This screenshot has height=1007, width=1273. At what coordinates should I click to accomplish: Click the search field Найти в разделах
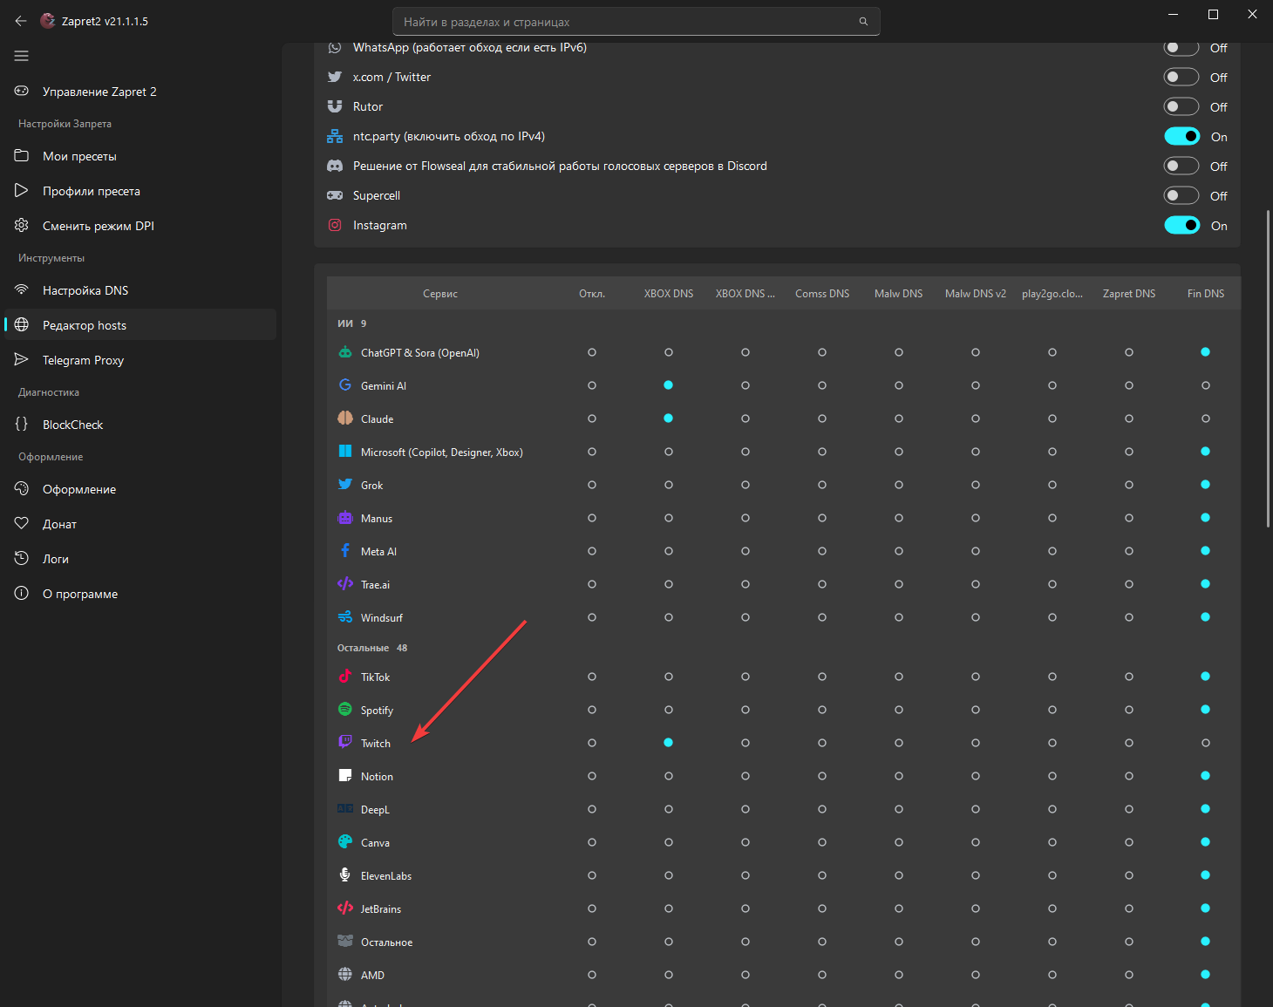pyautogui.click(x=636, y=22)
